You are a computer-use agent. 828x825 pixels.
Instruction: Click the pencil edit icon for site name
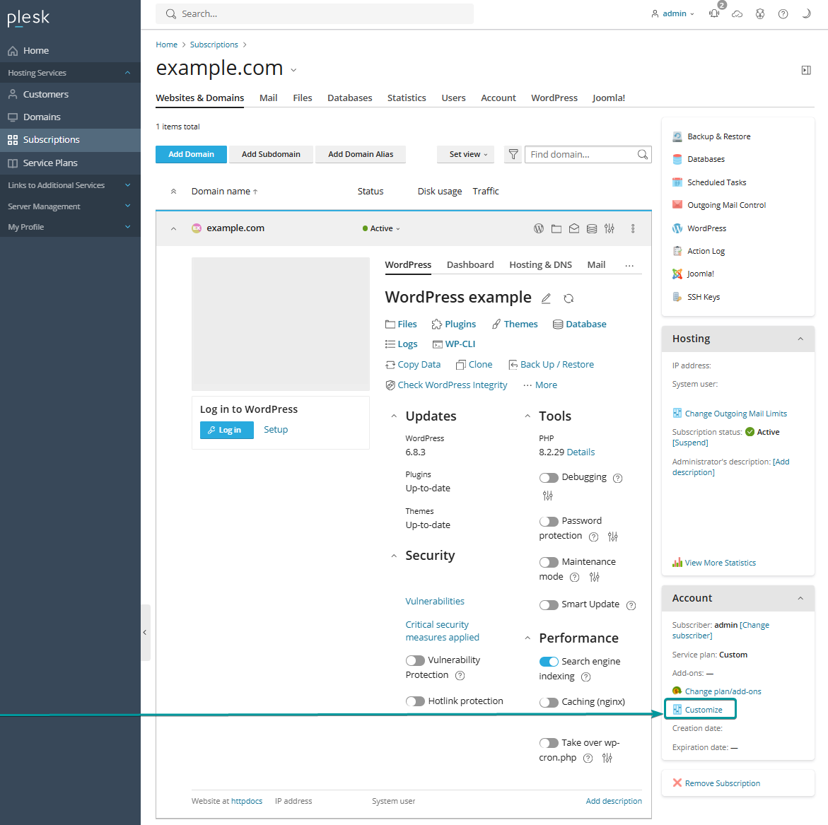tap(546, 298)
